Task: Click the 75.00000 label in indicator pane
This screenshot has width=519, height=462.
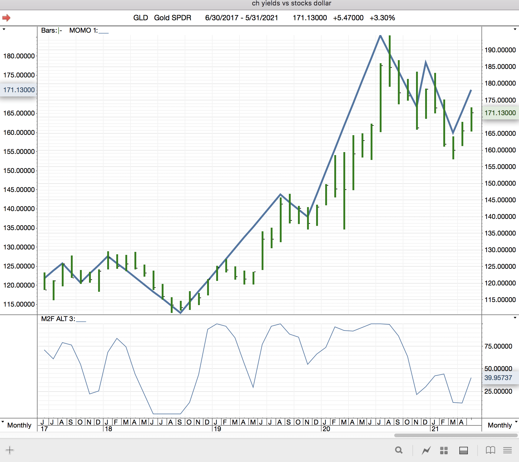Action: [x=498, y=346]
